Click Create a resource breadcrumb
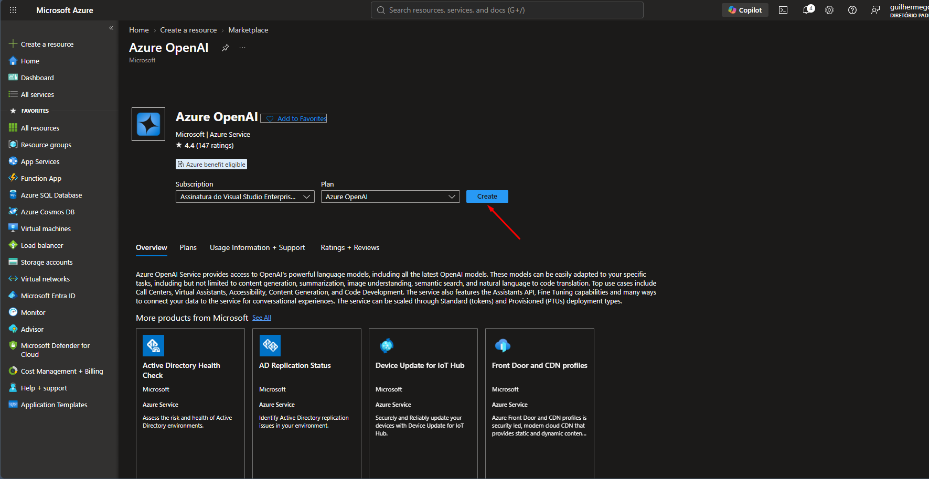The height and width of the screenshot is (479, 929). [x=188, y=30]
